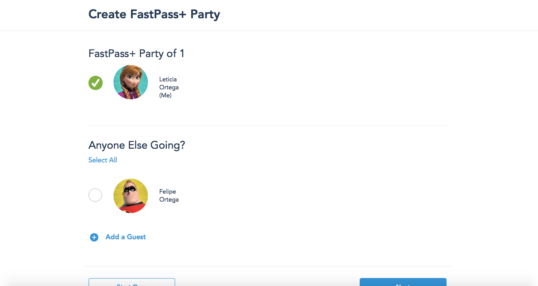Click the divider line above 'Anyone Else Going?'
538x286 pixels.
point(267,126)
